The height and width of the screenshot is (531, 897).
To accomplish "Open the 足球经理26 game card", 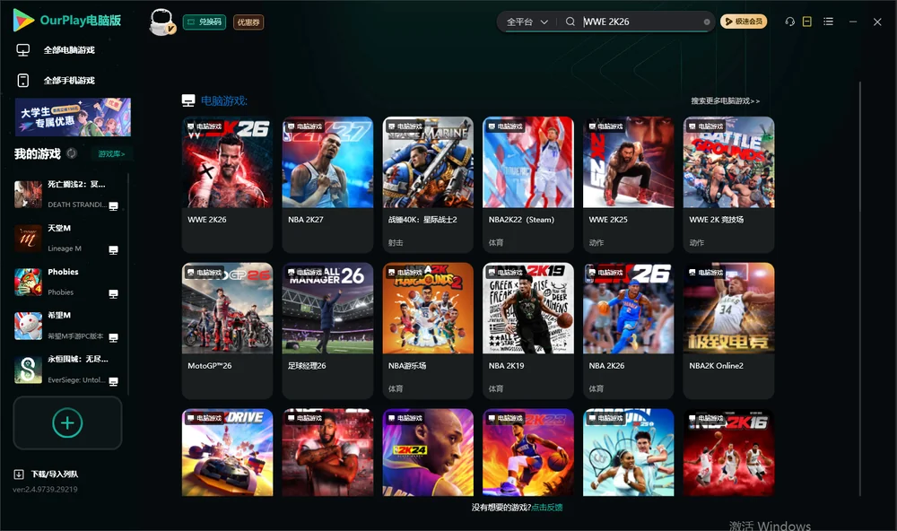I will [327, 331].
